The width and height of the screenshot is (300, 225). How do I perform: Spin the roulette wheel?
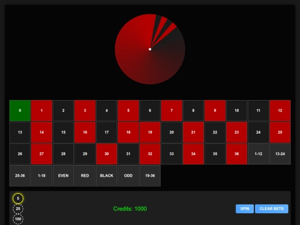(x=244, y=209)
